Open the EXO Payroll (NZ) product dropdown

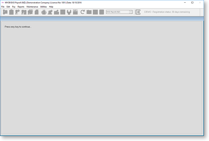tap(119, 12)
